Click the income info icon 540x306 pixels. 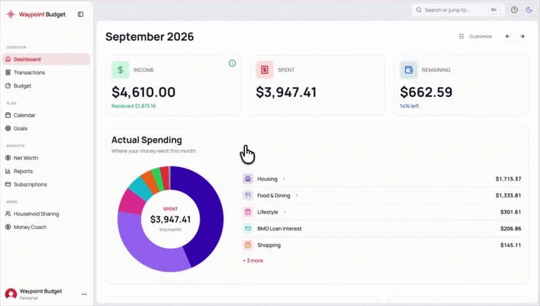[x=232, y=63]
